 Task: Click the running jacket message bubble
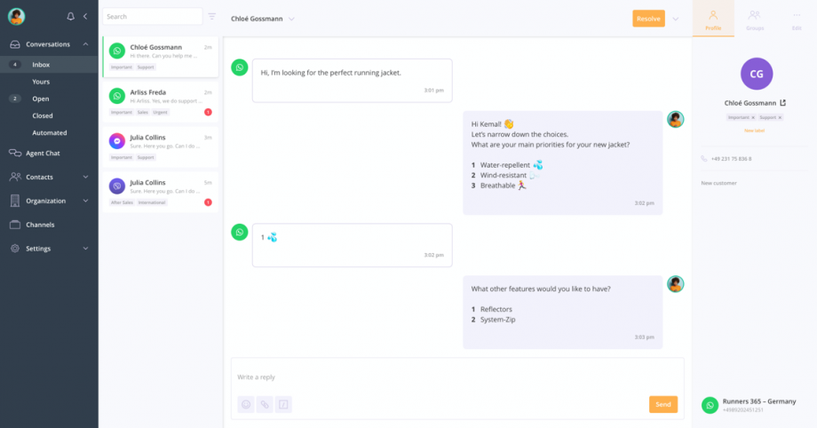[x=353, y=80]
